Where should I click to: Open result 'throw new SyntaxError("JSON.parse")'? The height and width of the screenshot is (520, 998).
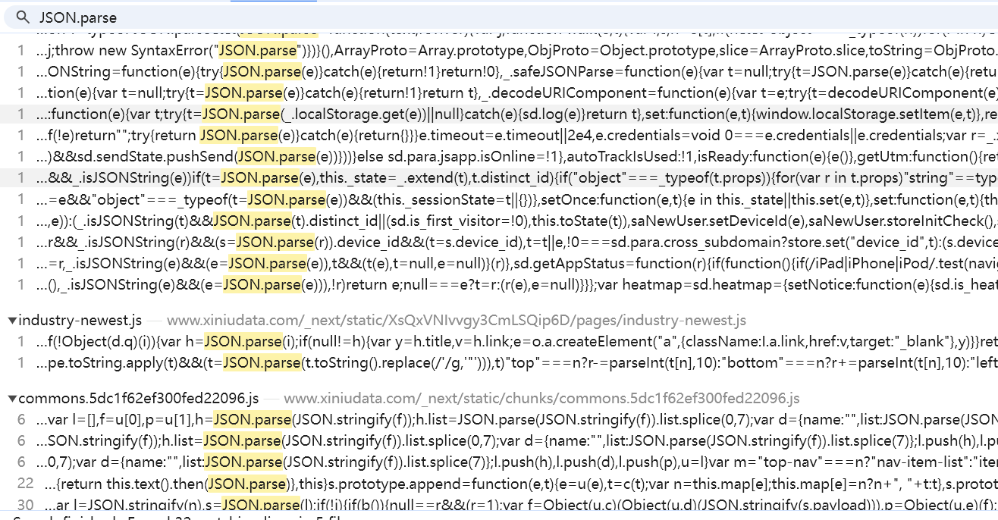(499, 51)
